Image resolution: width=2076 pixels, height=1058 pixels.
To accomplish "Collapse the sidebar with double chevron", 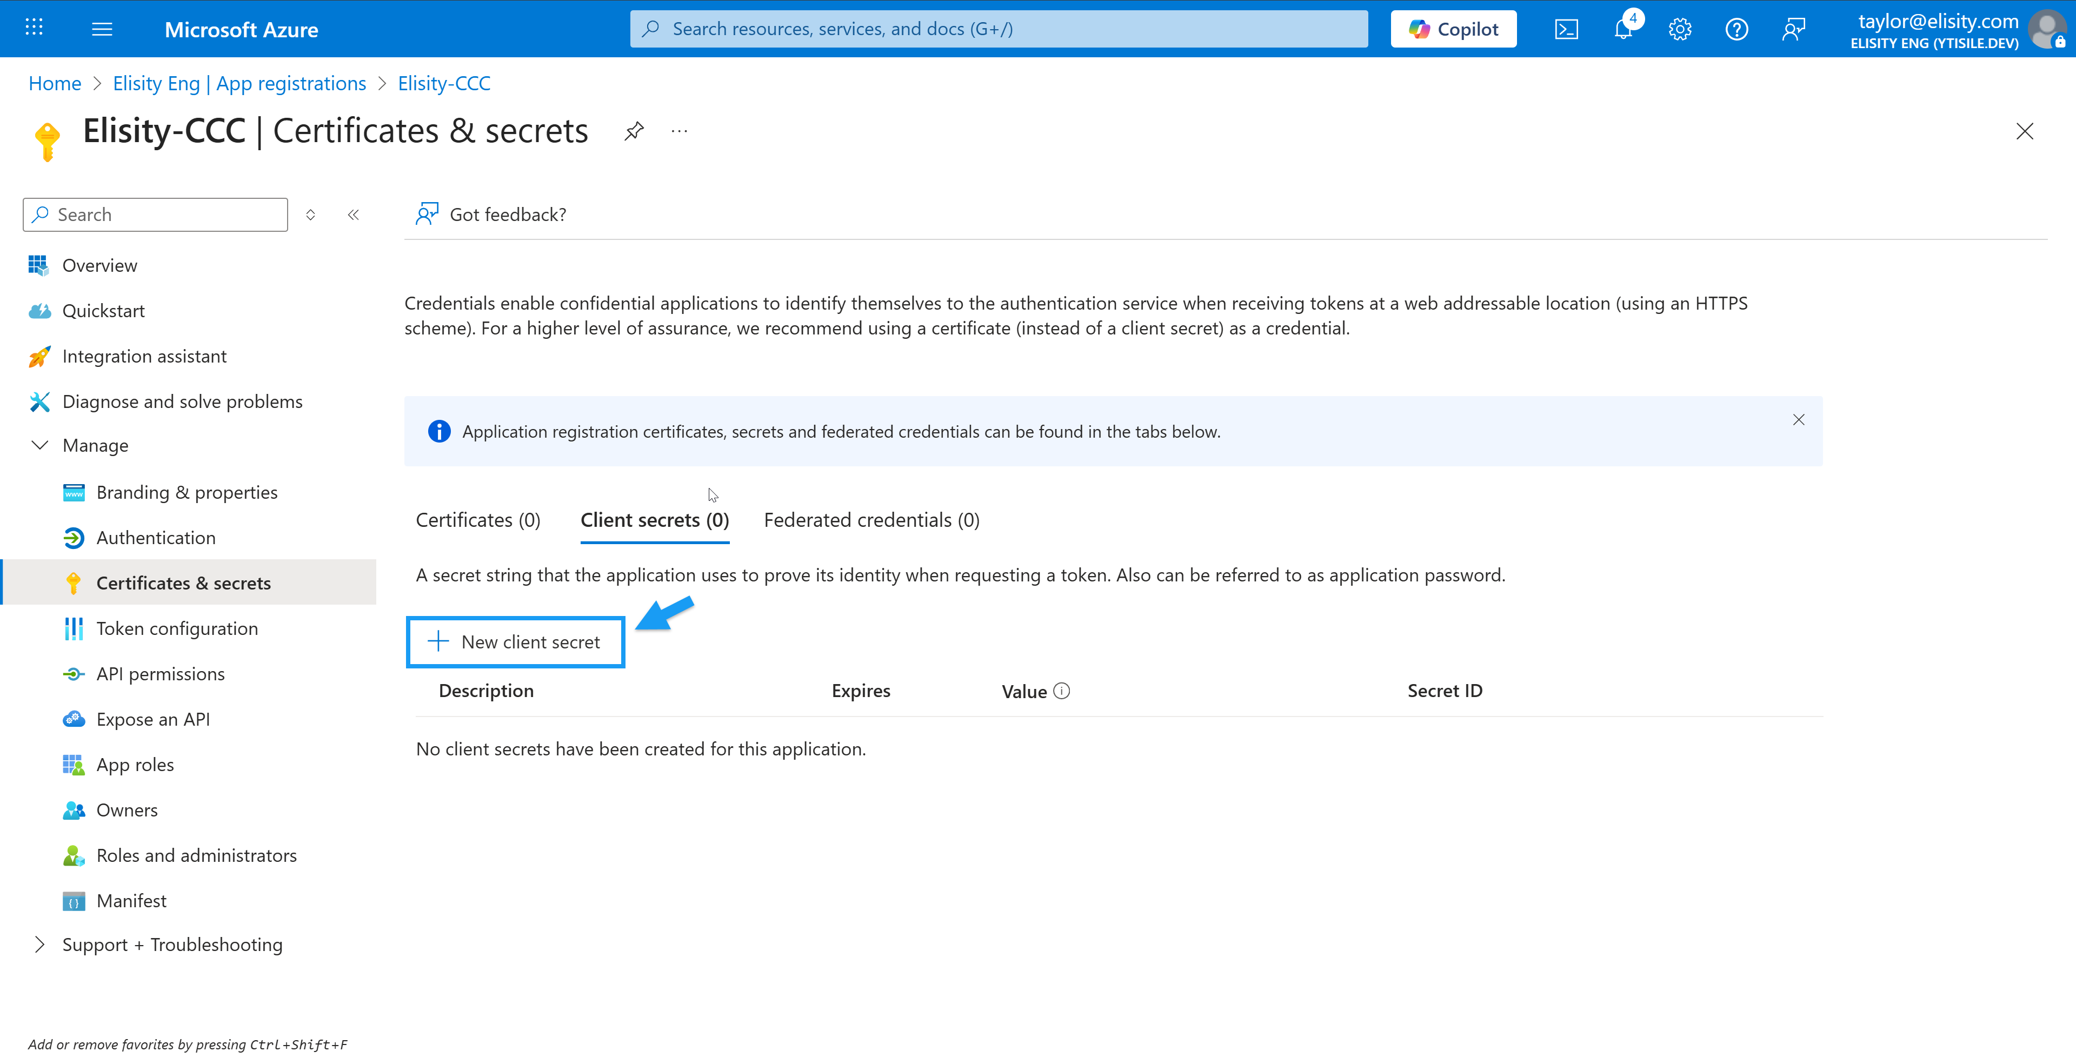I will [353, 215].
